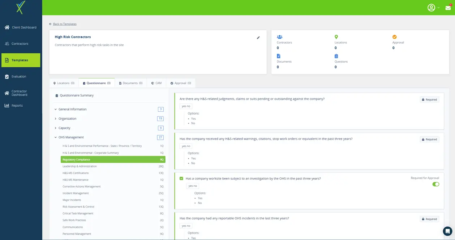Click the app logo in the sidebar
Viewport: 455px width, 240px height.
21,7
